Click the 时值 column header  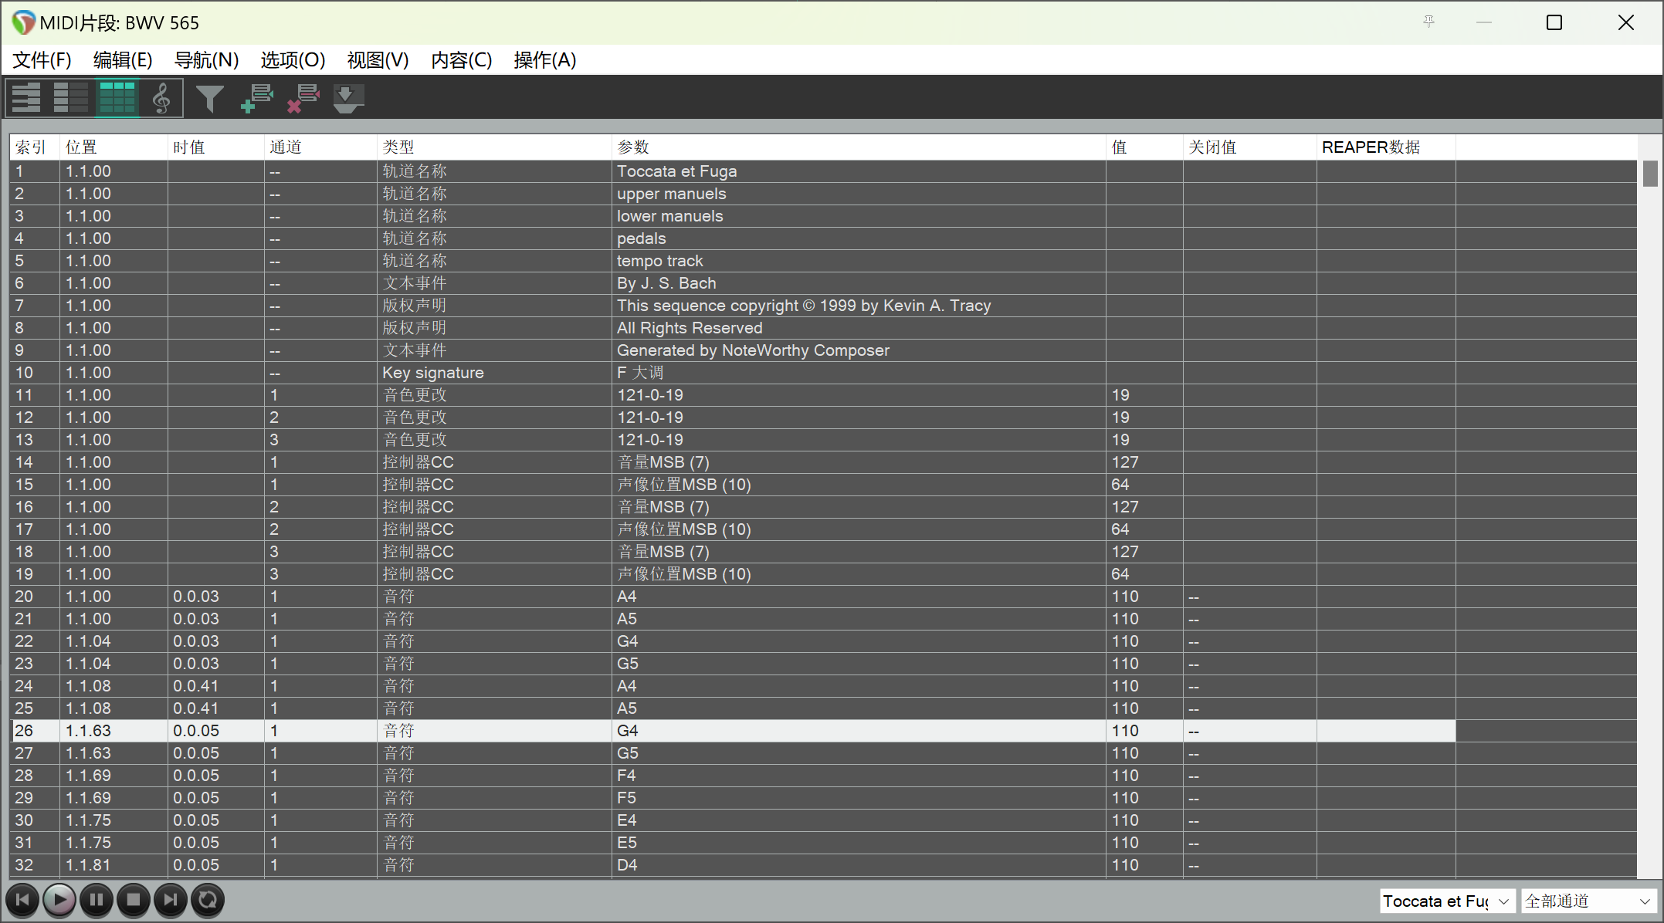click(216, 147)
